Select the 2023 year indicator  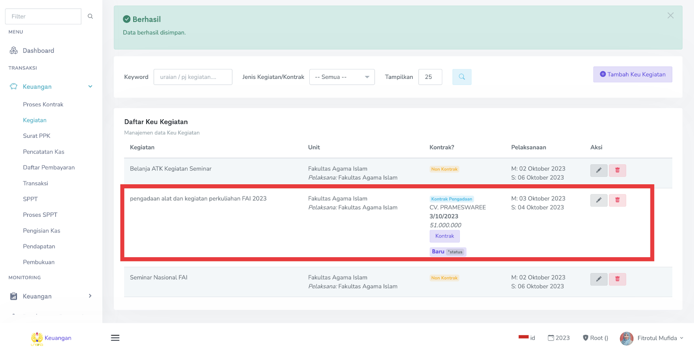pos(559,338)
